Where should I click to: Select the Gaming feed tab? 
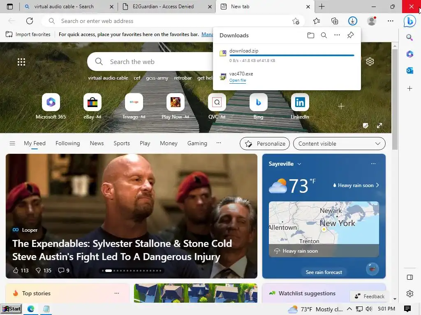click(197, 143)
